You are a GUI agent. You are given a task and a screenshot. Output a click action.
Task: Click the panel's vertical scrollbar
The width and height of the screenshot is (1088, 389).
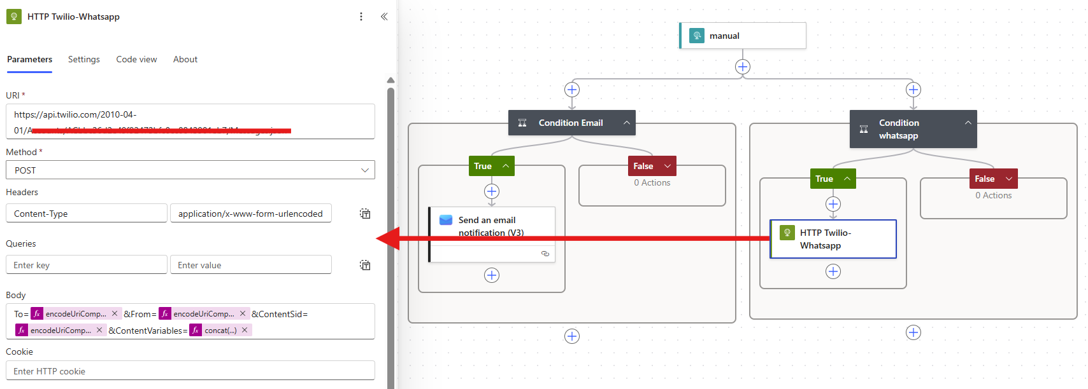(390, 235)
